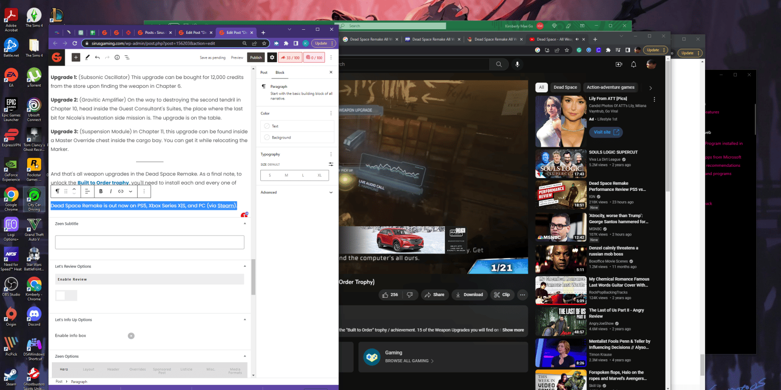The height and width of the screenshot is (390, 781).
Task: Open Color panel options menu
Action: coord(331,113)
